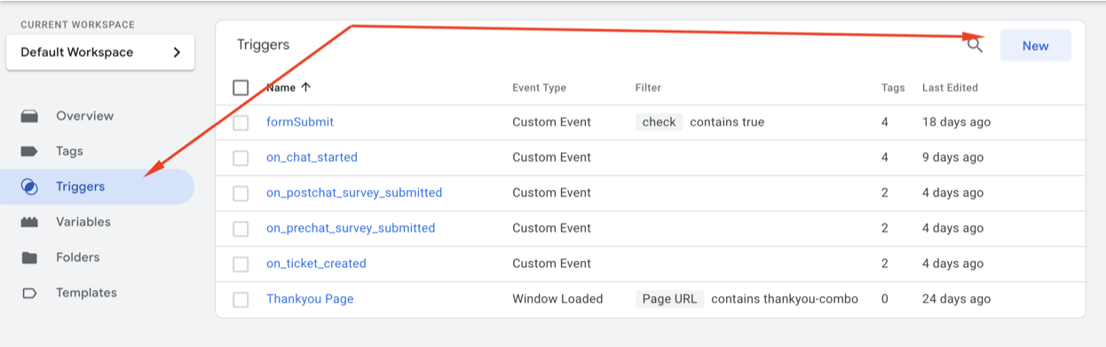
Task: Select Triggers in the sidebar
Action: 80,186
